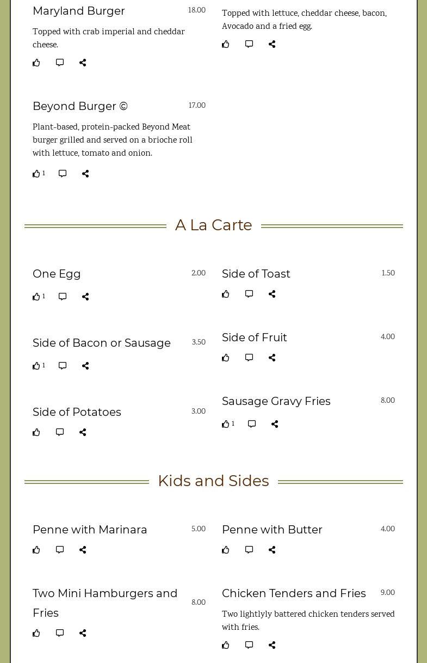This screenshot has height=663, width=427.
Task: Click the Kids and Sides section heading
Action: [213, 481]
